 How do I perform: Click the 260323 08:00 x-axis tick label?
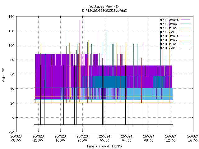[16, 138]
